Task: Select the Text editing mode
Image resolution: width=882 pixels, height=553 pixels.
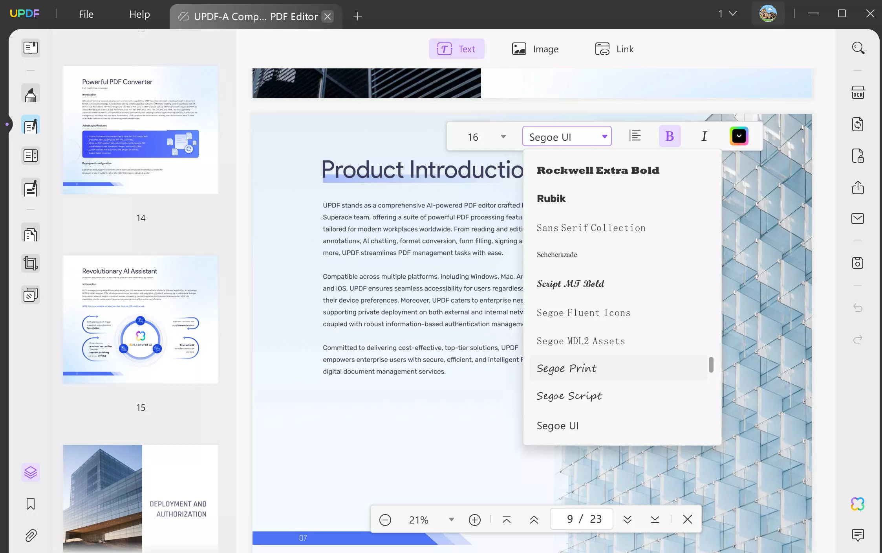Action: [456, 49]
